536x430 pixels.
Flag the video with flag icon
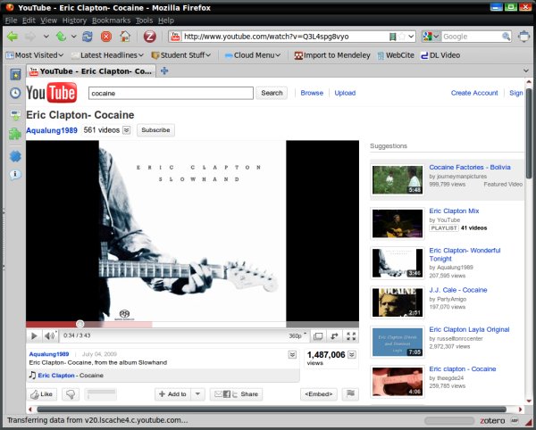[350, 393]
